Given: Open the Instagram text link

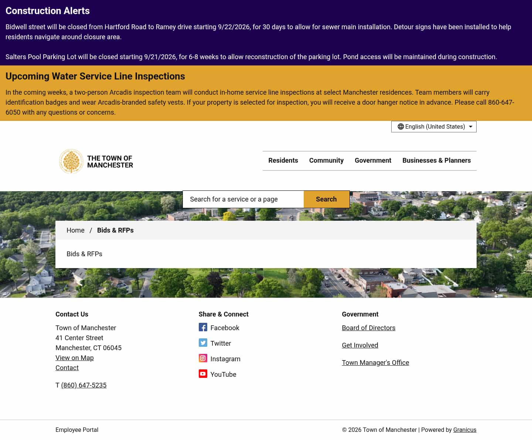Looking at the screenshot, I should tap(225, 359).
